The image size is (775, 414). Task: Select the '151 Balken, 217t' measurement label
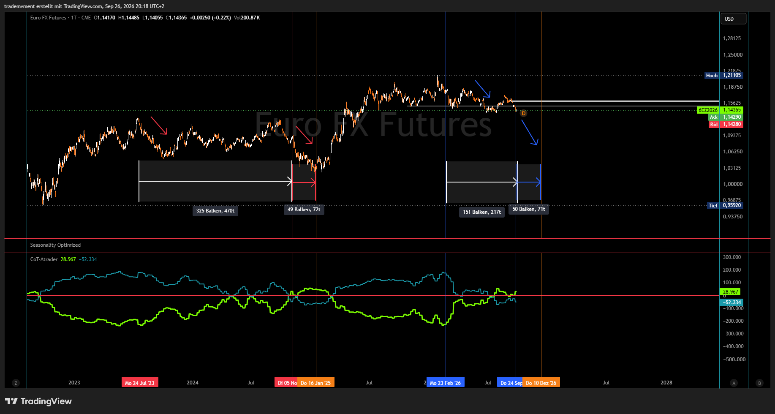(x=482, y=212)
